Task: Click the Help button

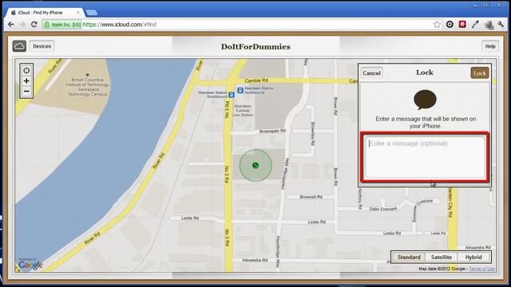Action: click(489, 46)
